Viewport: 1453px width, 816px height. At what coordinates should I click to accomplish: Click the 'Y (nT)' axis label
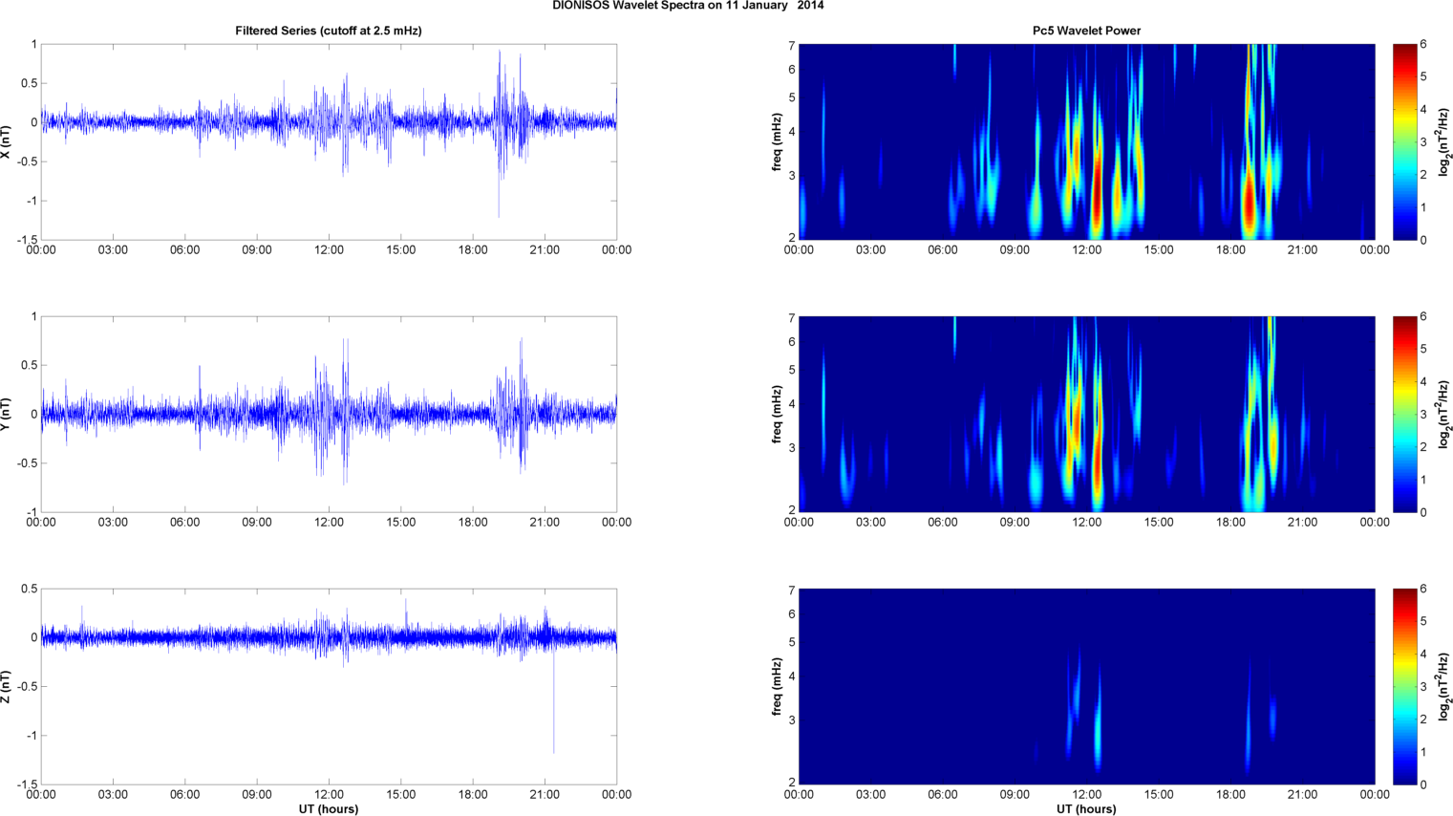[7, 415]
